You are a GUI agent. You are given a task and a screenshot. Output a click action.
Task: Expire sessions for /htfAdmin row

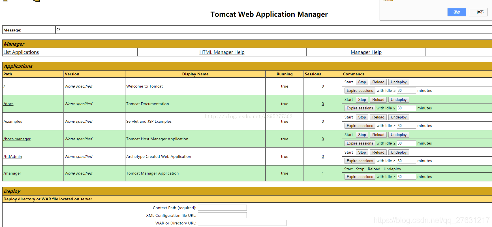pos(360,161)
